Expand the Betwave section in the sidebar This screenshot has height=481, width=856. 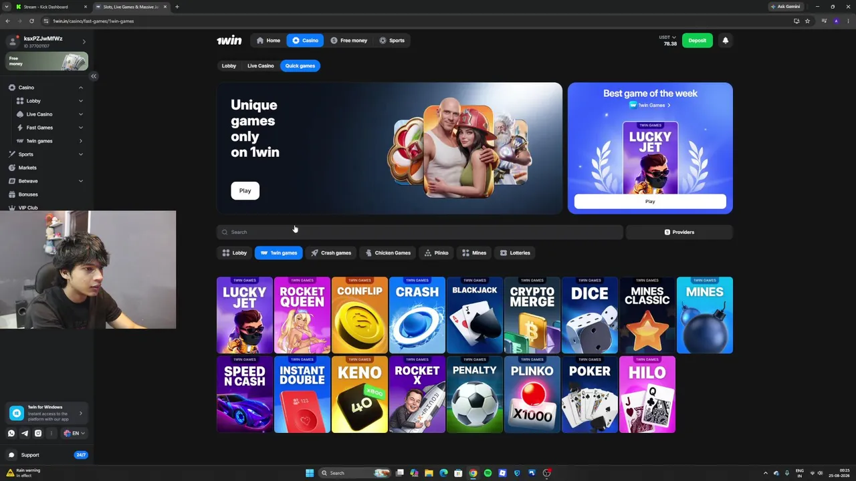[81, 181]
